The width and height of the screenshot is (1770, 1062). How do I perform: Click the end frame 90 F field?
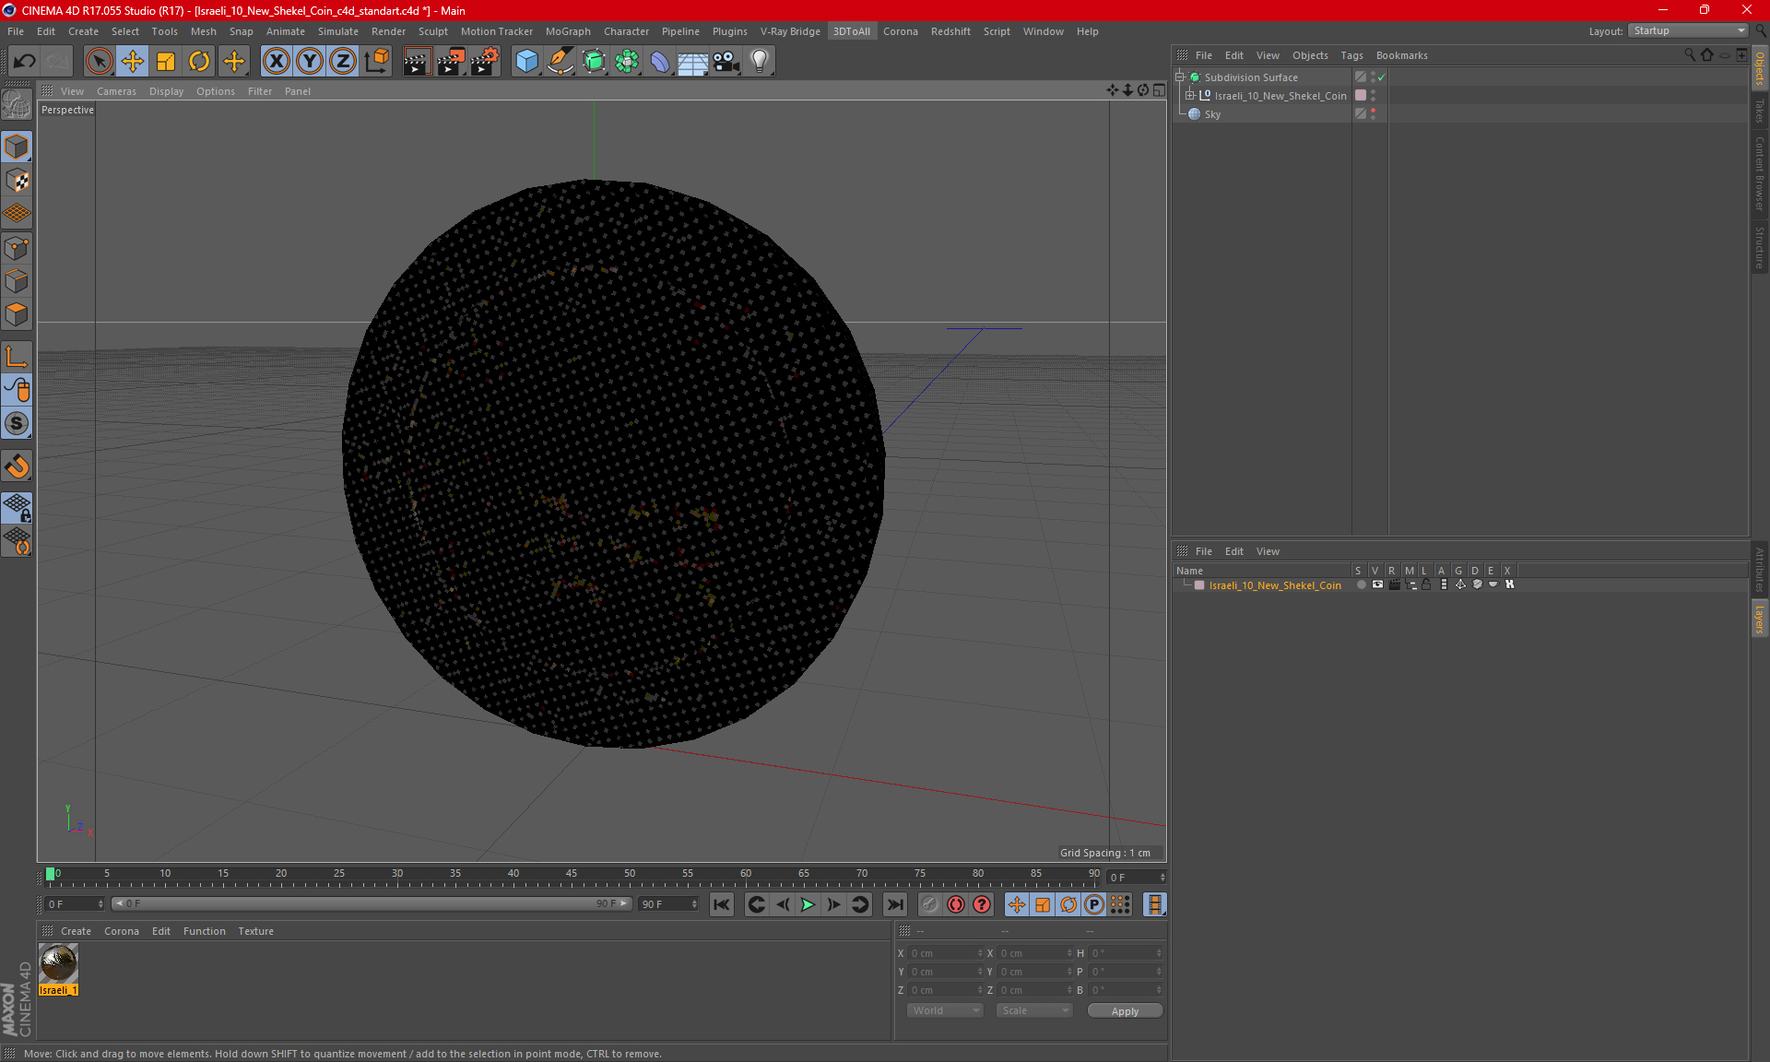668,904
